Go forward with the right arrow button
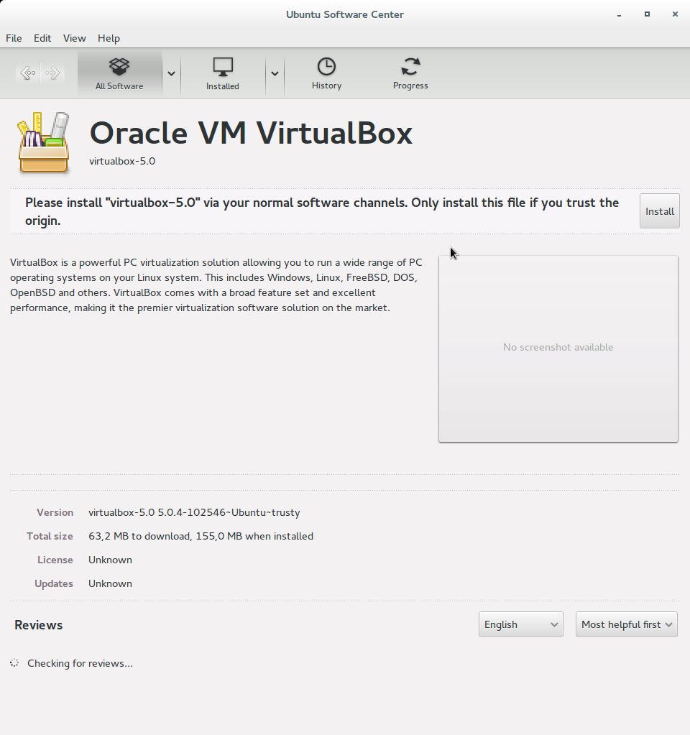This screenshot has width=690, height=735. [52, 73]
